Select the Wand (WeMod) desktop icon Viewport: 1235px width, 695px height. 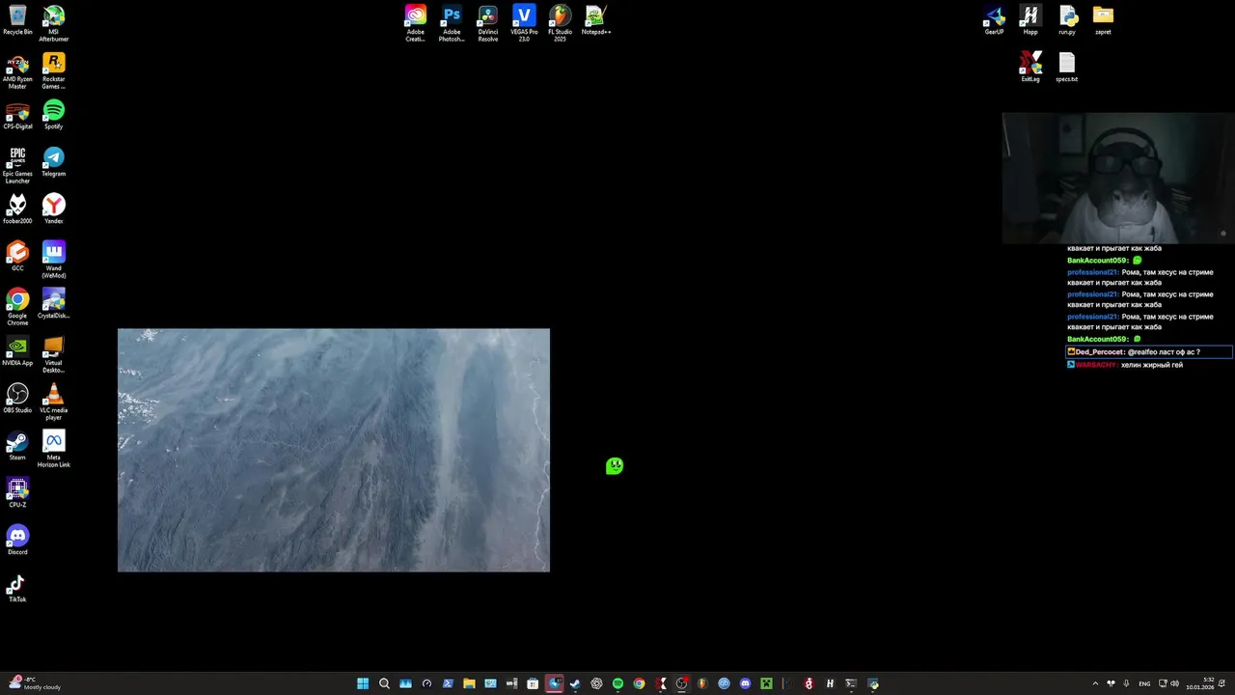[54, 260]
